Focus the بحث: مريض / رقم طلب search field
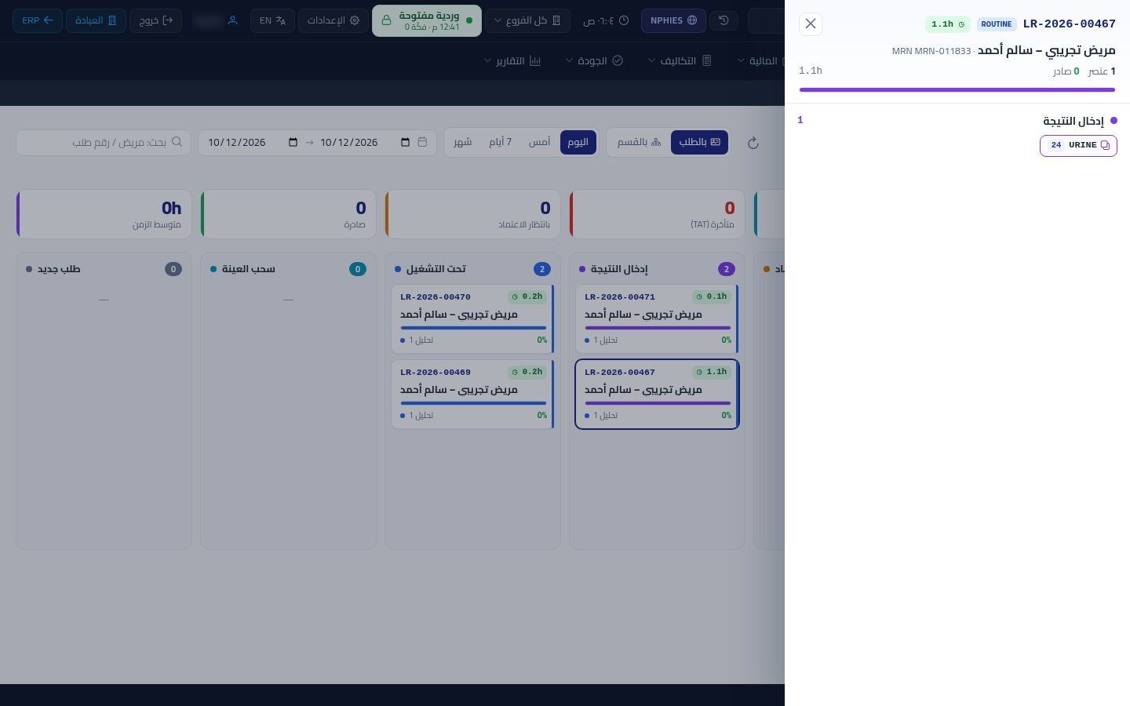1130x706 pixels. coord(104,142)
